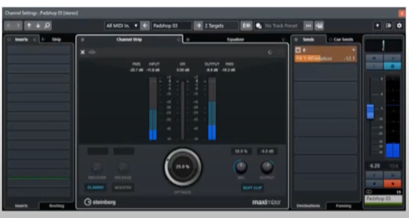The image size is (409, 218).
Task: Switch to the bottom Routing tab
Action: (57, 206)
